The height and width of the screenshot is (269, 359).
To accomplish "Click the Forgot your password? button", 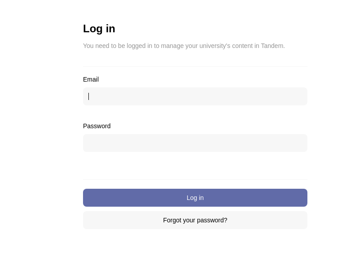I will pos(195,220).
